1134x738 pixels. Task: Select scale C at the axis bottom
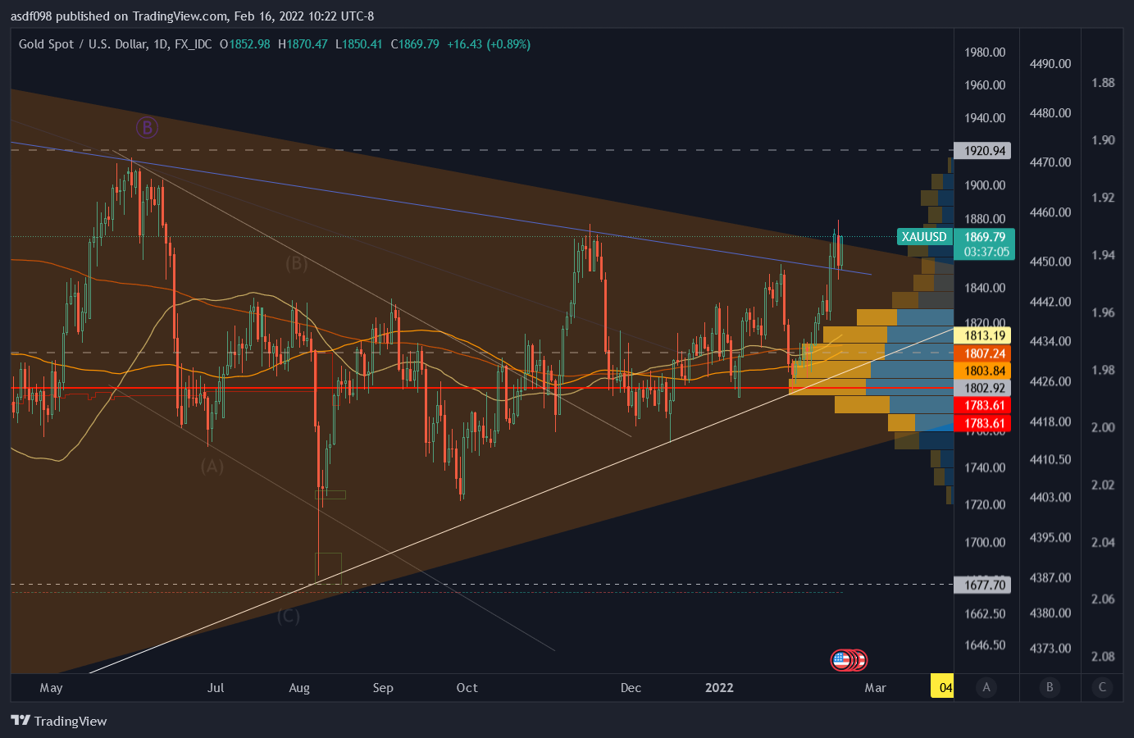[x=1102, y=687]
